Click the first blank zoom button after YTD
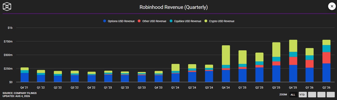Image resolution: width=337 pixels, height=100 pixels. pyautogui.click(x=312, y=95)
